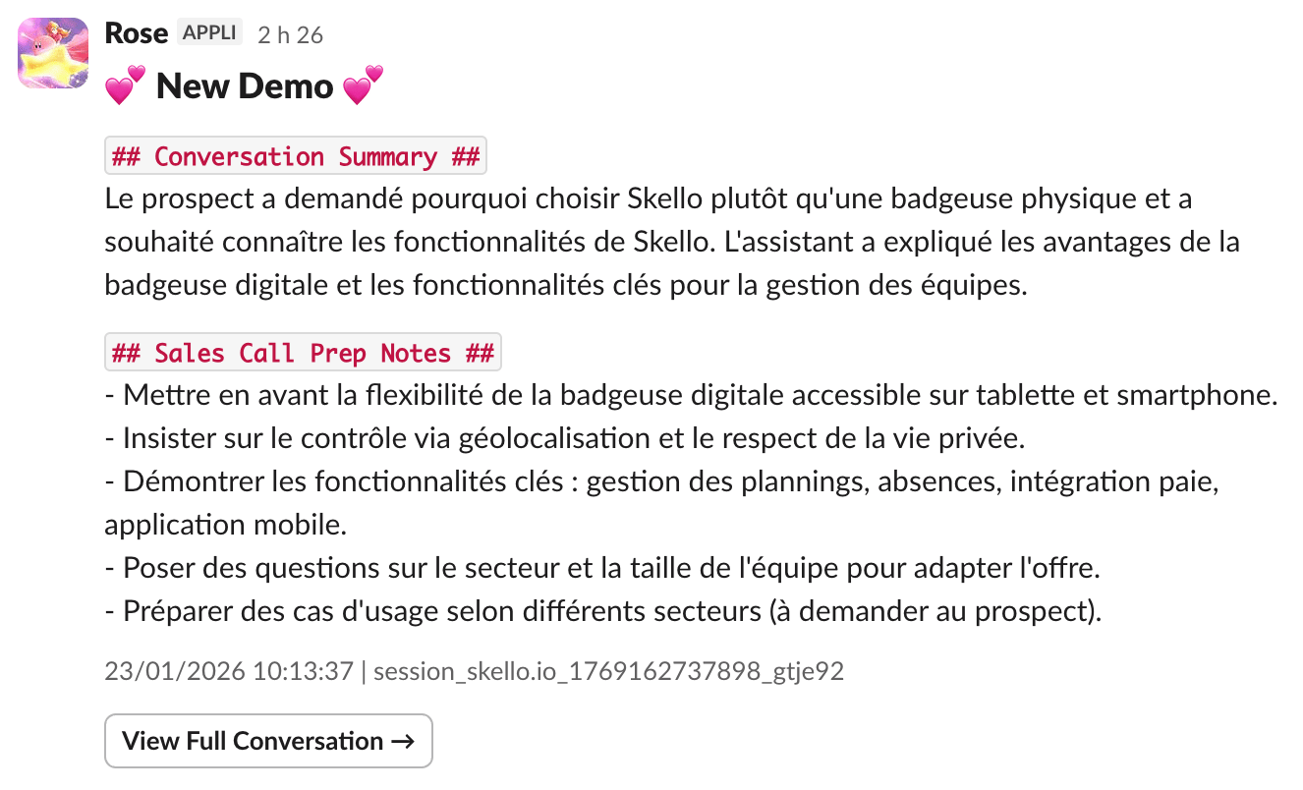Select the Conversation Summary code block

point(296,156)
